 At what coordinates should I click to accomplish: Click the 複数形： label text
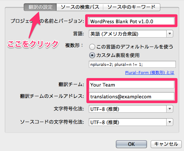click(x=74, y=45)
